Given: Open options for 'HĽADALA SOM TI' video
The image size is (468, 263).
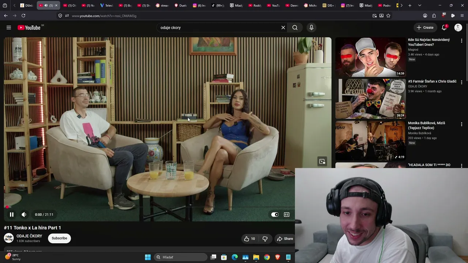Looking at the screenshot, I should click(461, 165).
